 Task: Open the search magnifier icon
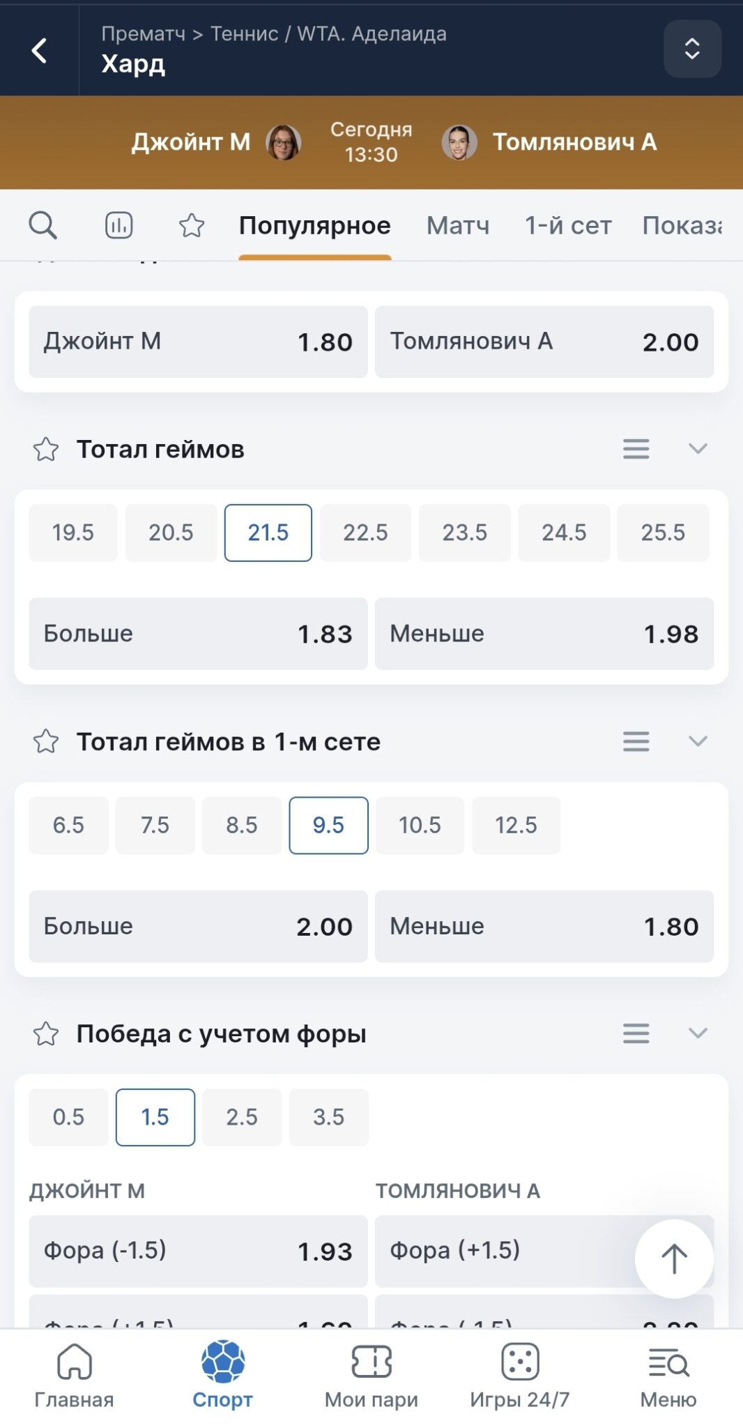[x=43, y=225]
